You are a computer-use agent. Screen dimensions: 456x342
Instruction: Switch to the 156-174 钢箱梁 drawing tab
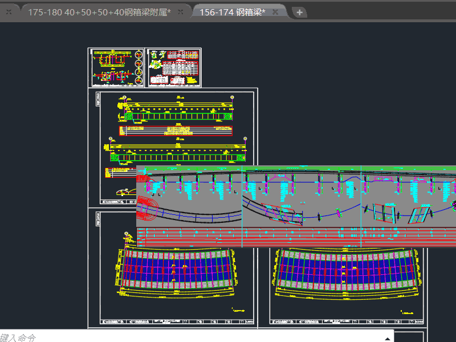point(232,13)
